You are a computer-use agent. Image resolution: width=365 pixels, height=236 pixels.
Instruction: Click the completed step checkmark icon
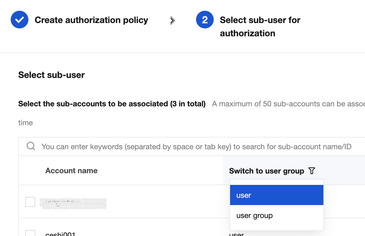pos(20,20)
